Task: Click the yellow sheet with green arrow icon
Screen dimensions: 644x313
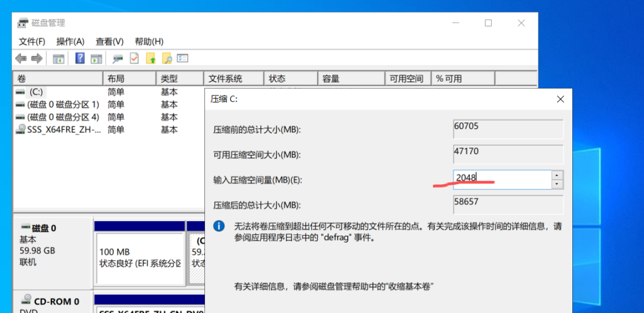Action: pos(150,58)
